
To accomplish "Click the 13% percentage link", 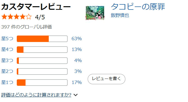I will 77,49.
